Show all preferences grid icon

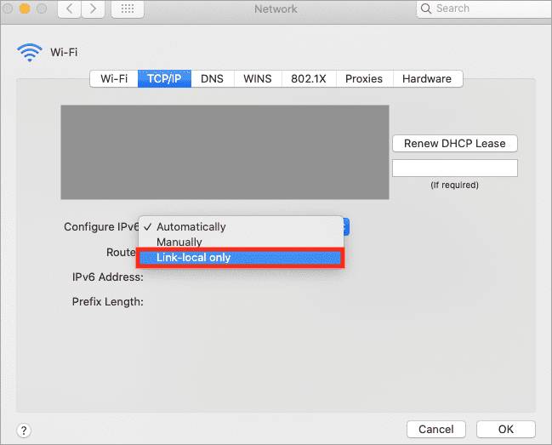tap(128, 9)
